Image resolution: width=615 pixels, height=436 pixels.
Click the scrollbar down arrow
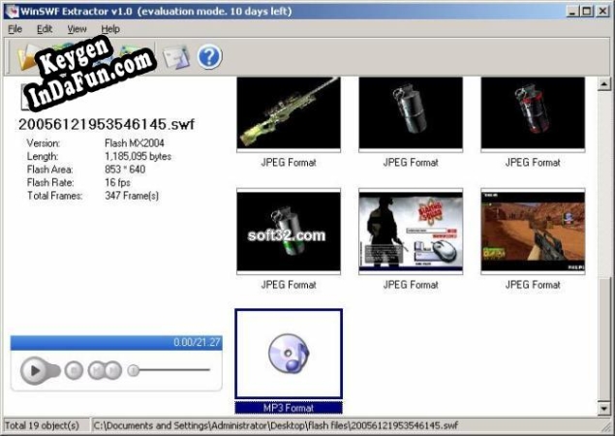(x=604, y=409)
